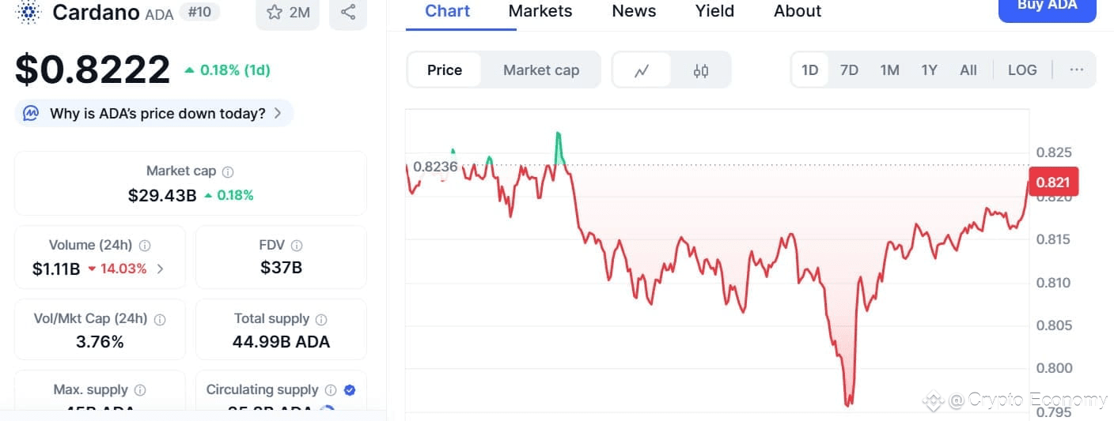Open the chart more options menu
Viewport: 1114px width, 421px height.
[x=1076, y=70]
